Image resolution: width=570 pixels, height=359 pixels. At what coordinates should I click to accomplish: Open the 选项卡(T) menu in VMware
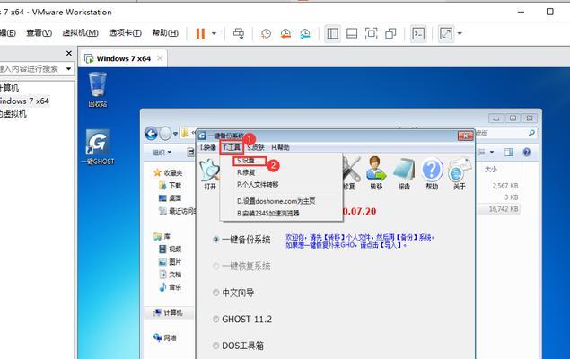pyautogui.click(x=125, y=32)
